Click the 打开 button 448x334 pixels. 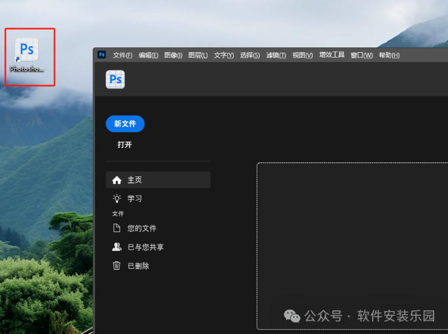[124, 145]
